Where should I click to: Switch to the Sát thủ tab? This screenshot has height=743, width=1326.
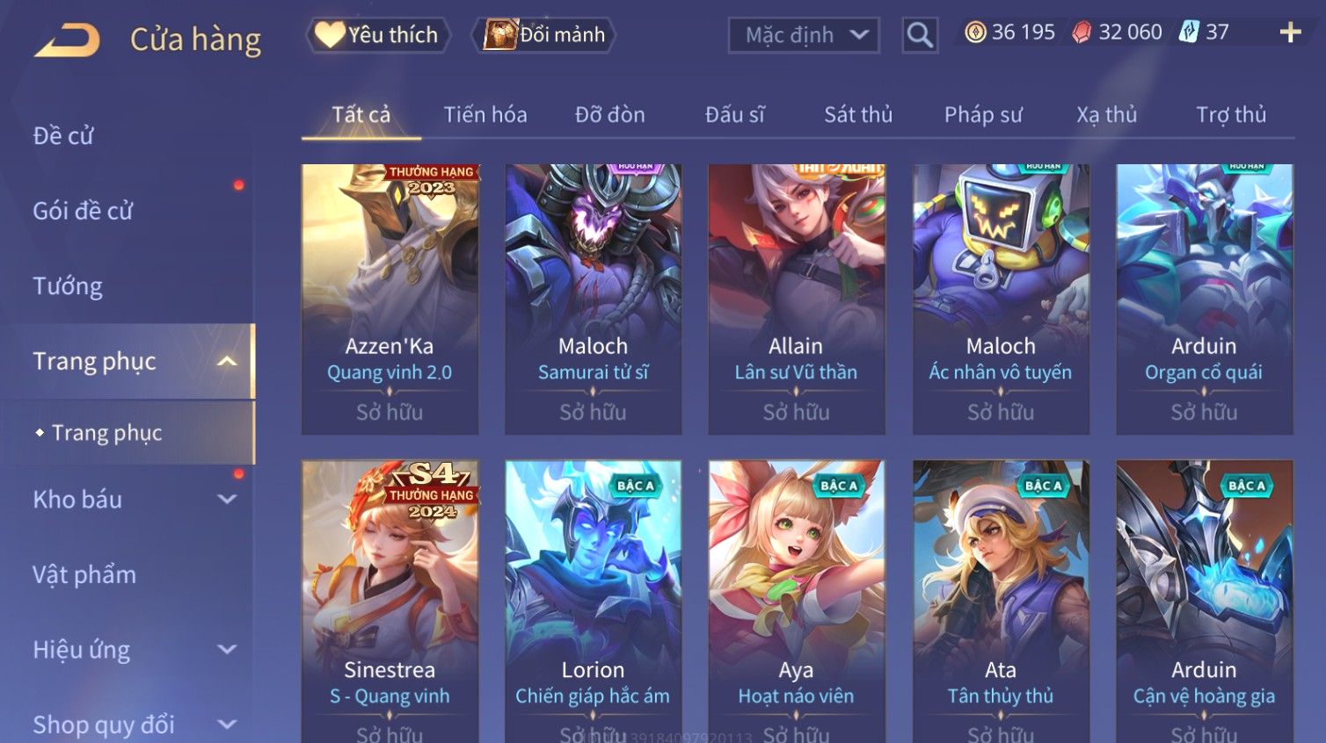[858, 115]
